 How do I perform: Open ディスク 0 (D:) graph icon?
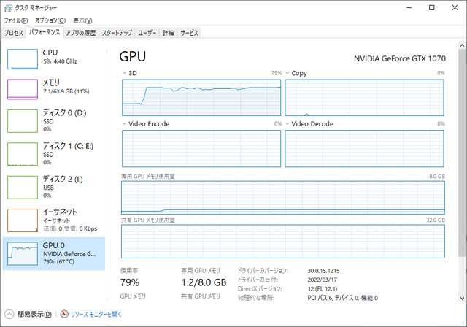pyautogui.click(x=22, y=120)
